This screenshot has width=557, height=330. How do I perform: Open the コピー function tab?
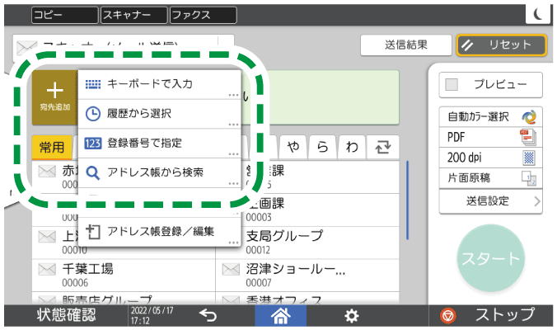[64, 15]
